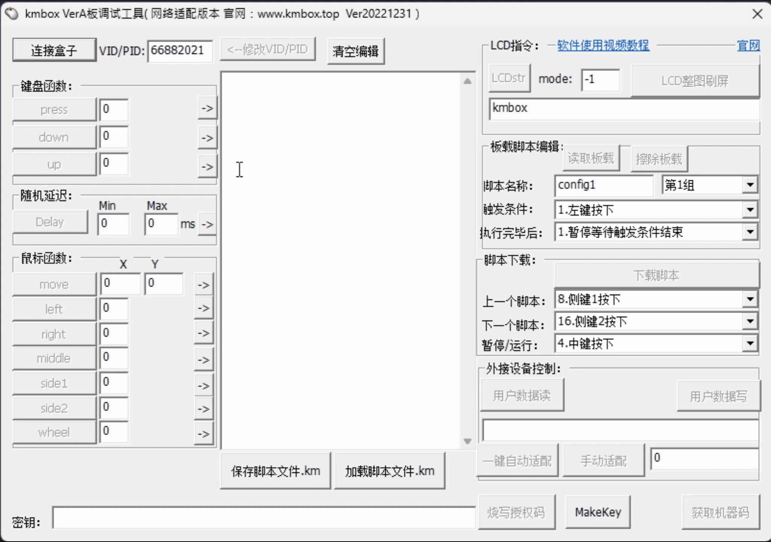Open the 触发条件 trigger condition dropdown

(750, 210)
